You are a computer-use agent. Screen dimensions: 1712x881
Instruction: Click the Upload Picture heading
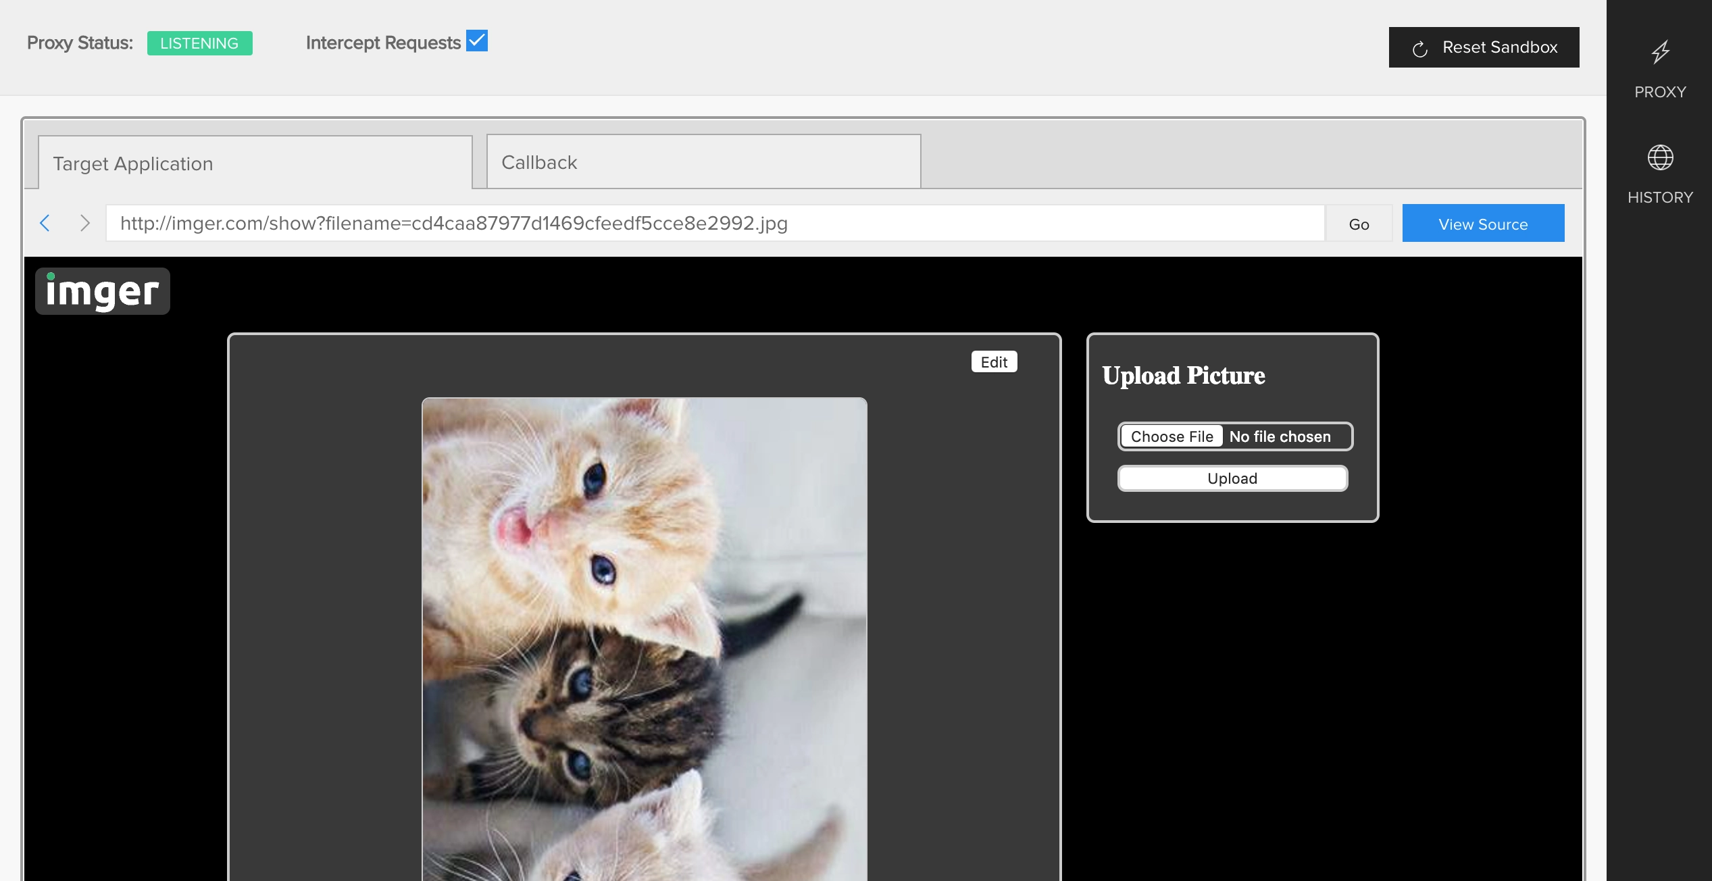coord(1184,376)
